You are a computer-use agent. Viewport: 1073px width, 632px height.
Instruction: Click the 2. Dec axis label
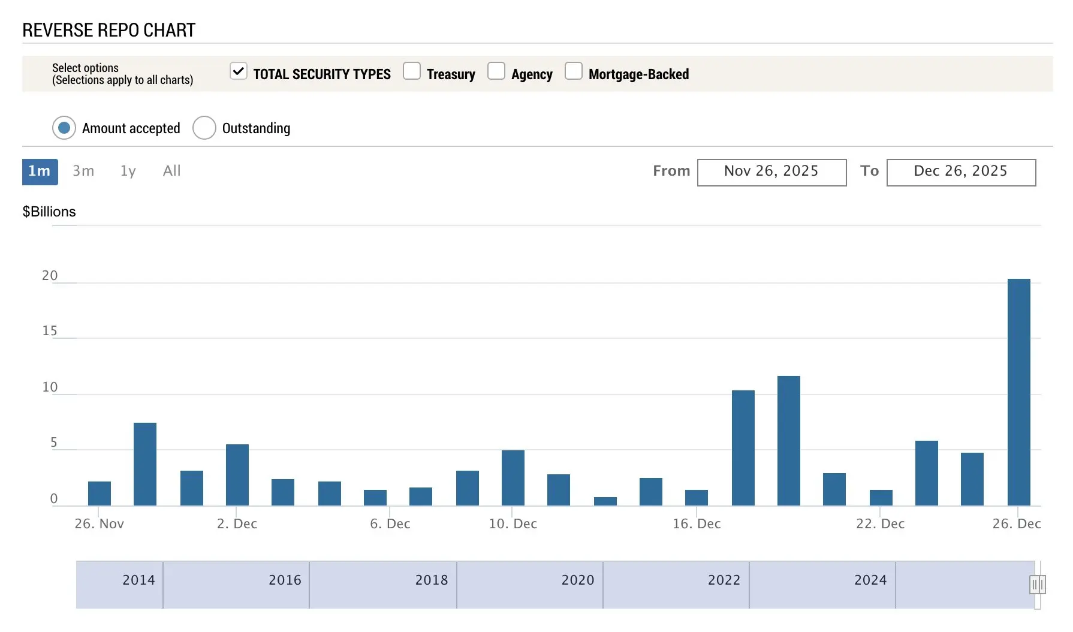click(x=237, y=524)
